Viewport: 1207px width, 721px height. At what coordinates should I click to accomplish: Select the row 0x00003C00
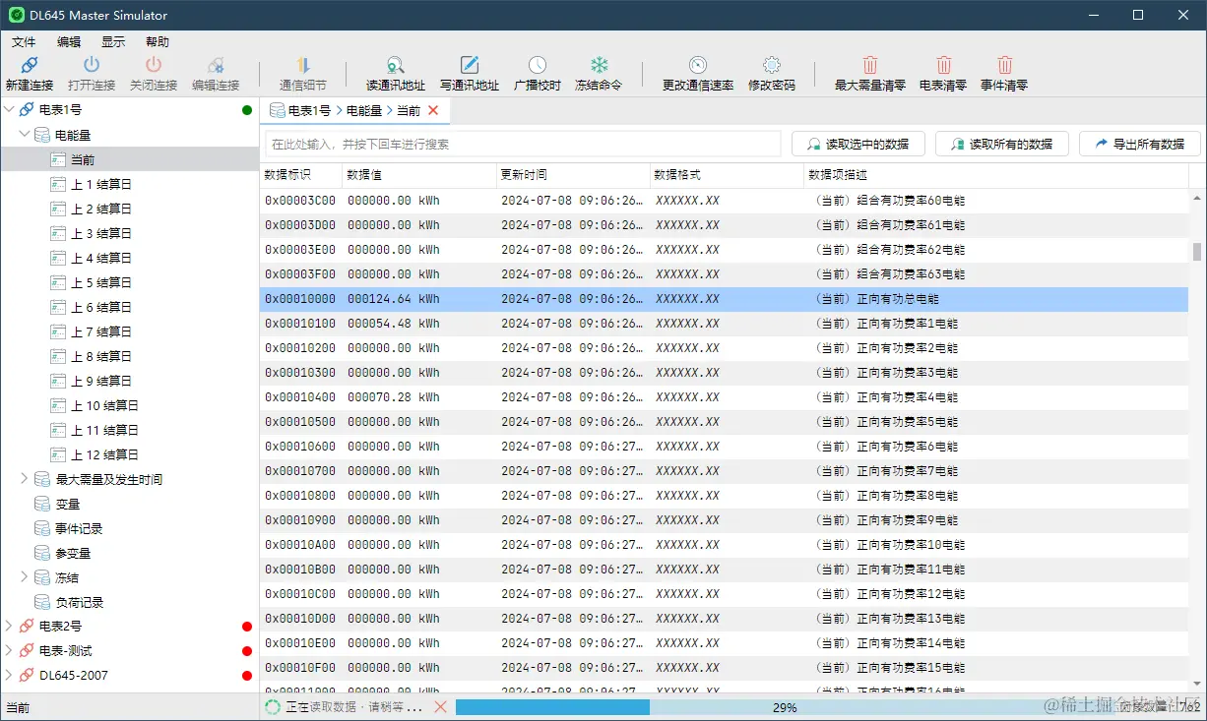click(724, 201)
